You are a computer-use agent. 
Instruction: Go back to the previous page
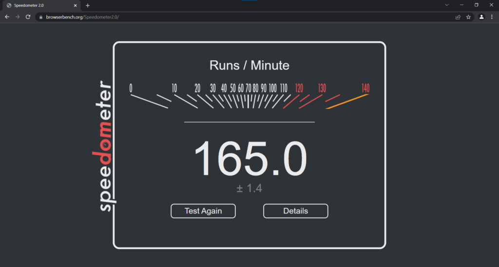coord(7,17)
